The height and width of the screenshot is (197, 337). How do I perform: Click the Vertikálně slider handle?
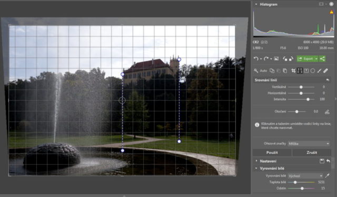coord(301,87)
